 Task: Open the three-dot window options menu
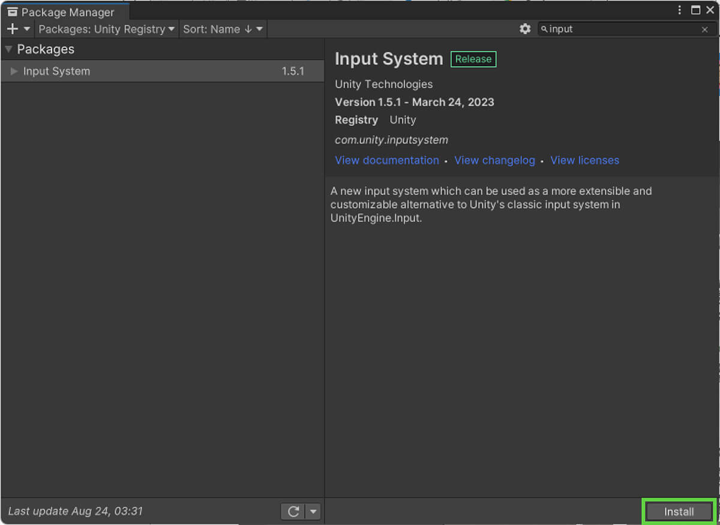680,10
